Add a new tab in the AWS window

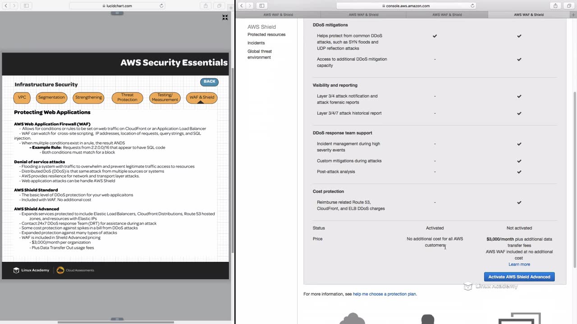[x=573, y=14]
